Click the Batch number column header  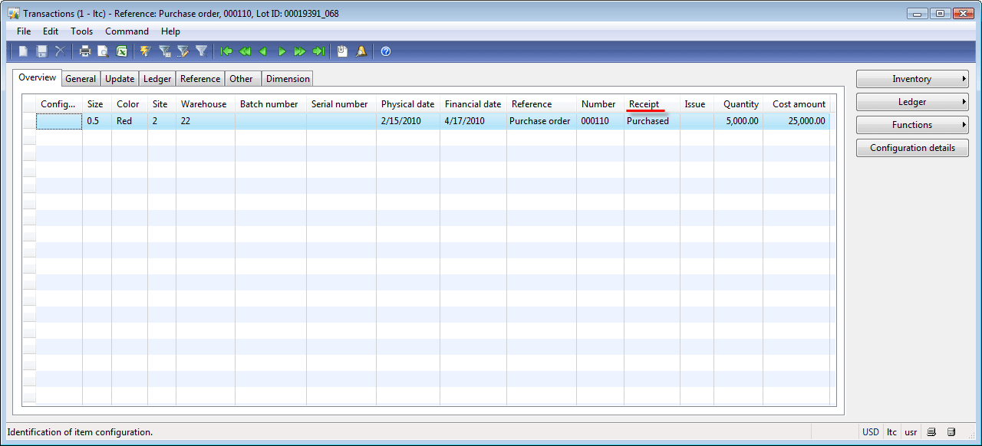pyautogui.click(x=271, y=104)
